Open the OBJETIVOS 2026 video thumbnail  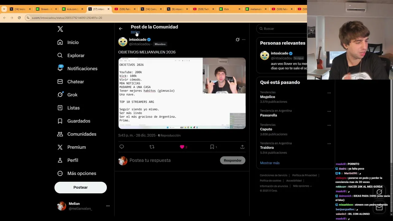[182, 93]
